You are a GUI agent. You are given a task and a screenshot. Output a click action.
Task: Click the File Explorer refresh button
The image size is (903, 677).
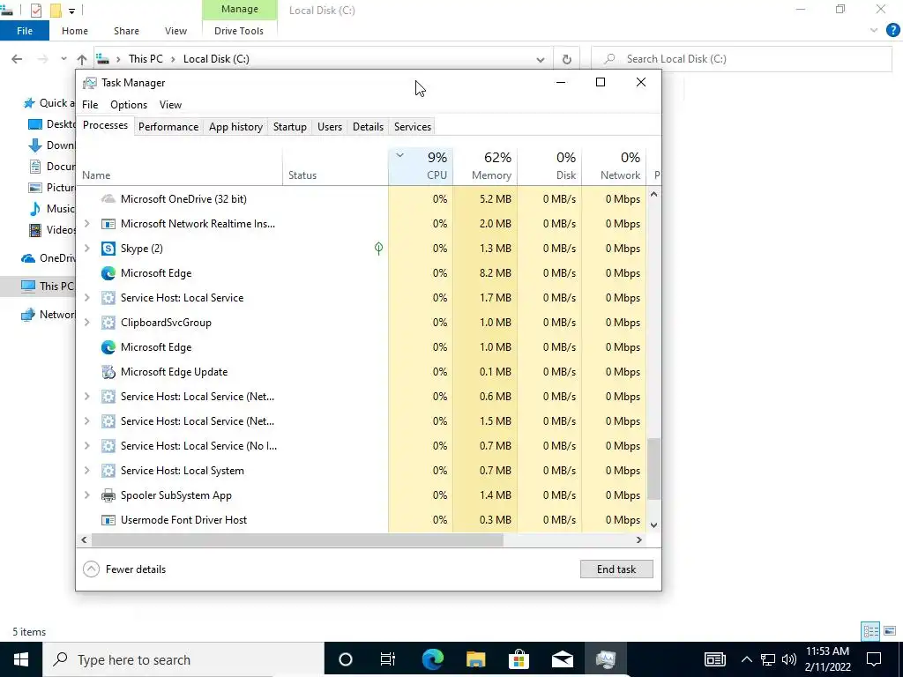click(567, 59)
